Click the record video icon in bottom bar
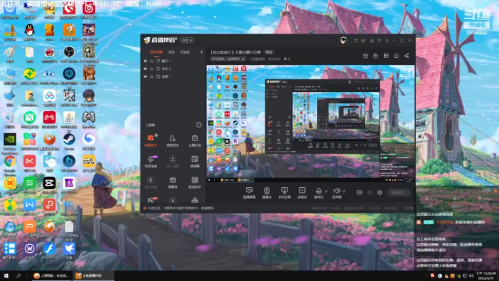 [359, 192]
